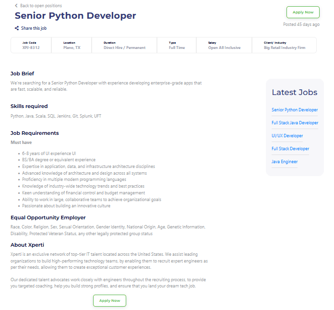Click the Advanced knowledge of architecture bullet
The height and width of the screenshot is (310, 334).
[x=84, y=173]
